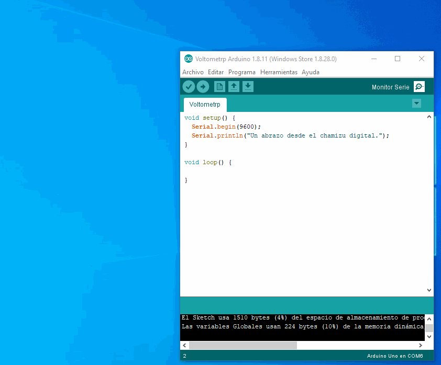The height and width of the screenshot is (365, 441).
Task: Click the Upload arrow icon
Action: [x=203, y=87]
